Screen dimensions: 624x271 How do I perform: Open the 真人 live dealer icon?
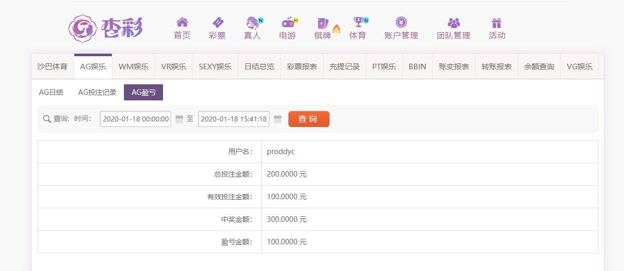point(252,23)
